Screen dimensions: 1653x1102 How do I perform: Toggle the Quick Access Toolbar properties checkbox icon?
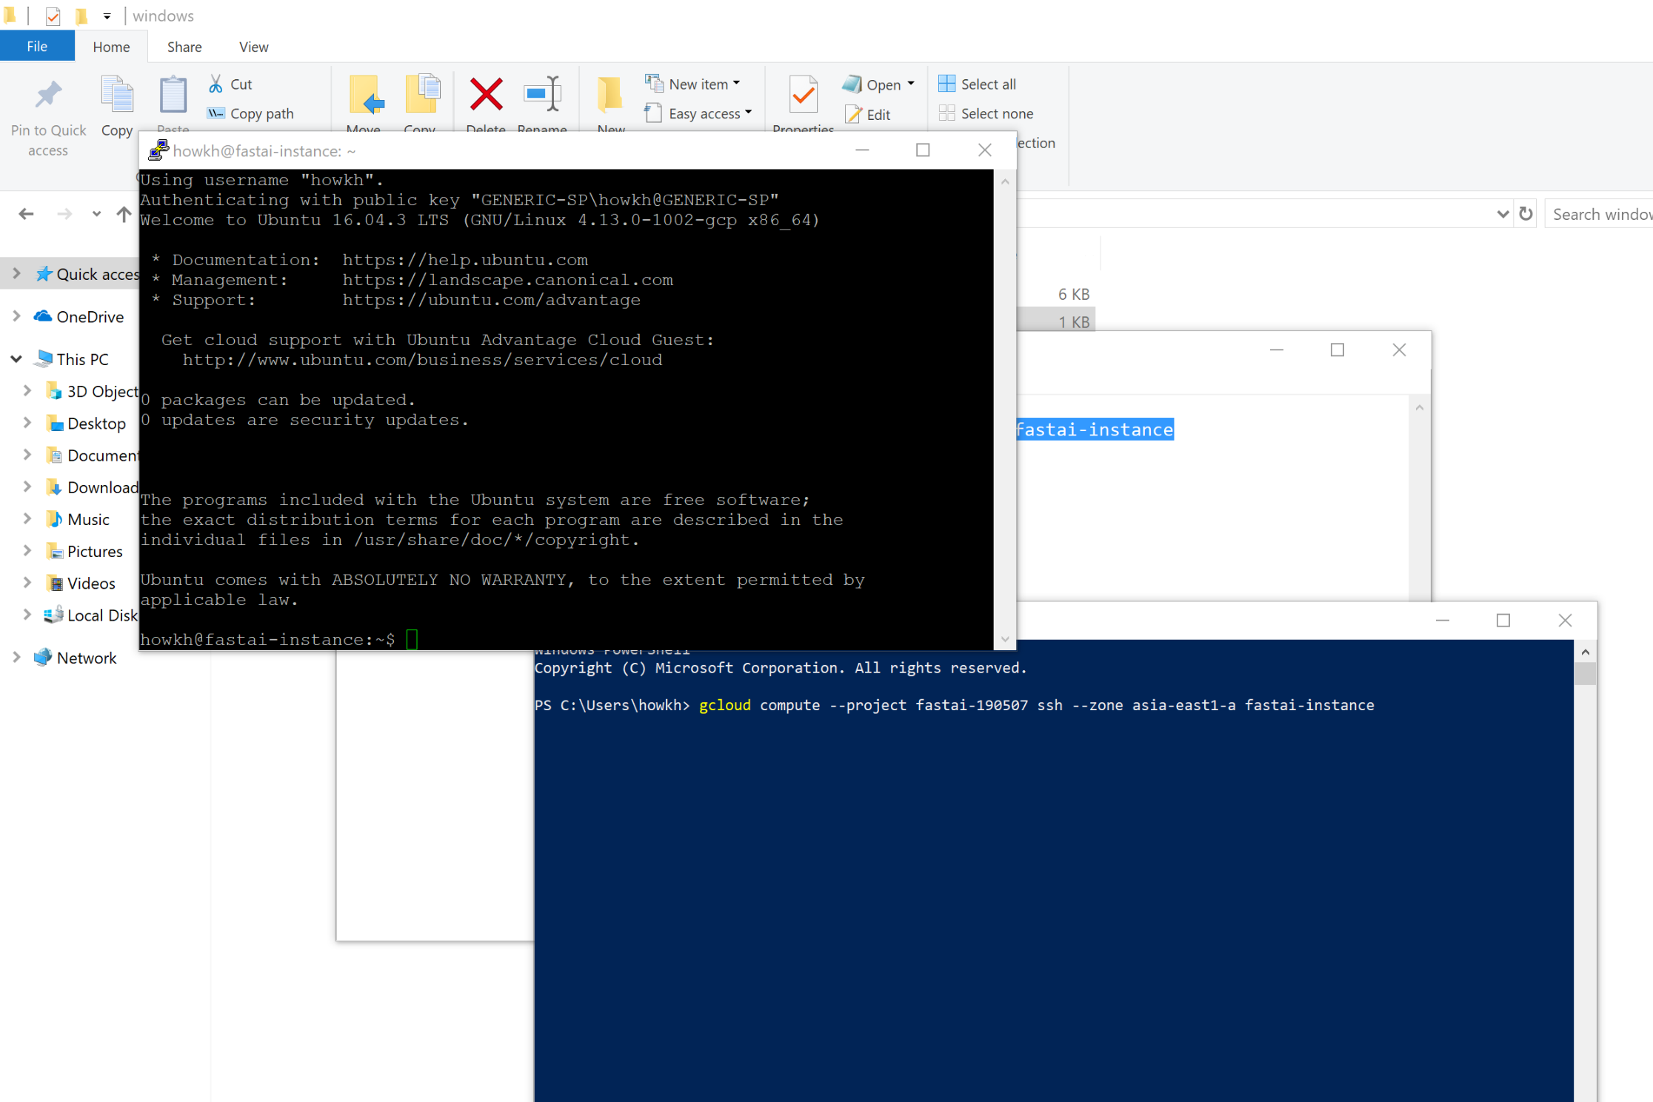(x=53, y=16)
